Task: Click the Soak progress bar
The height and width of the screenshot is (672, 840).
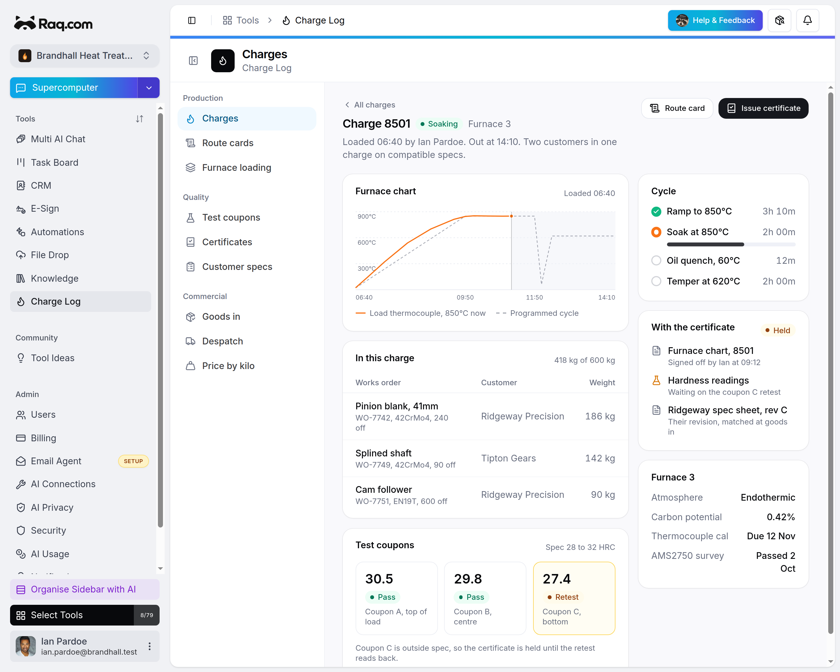Action: tap(731, 245)
